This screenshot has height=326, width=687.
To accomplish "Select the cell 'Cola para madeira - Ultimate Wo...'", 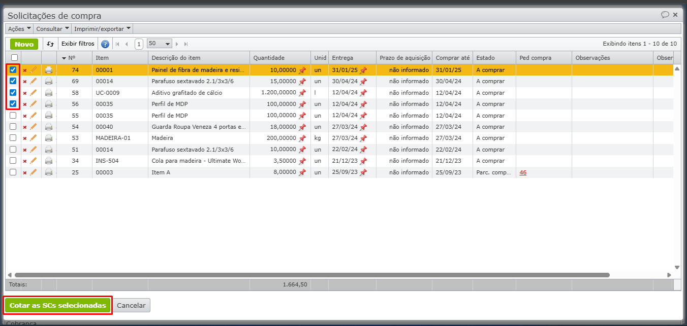I will (199, 161).
